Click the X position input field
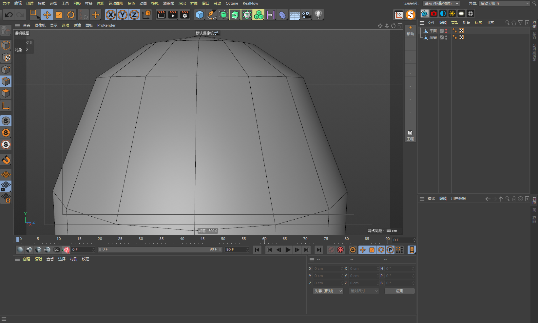 [329, 269]
